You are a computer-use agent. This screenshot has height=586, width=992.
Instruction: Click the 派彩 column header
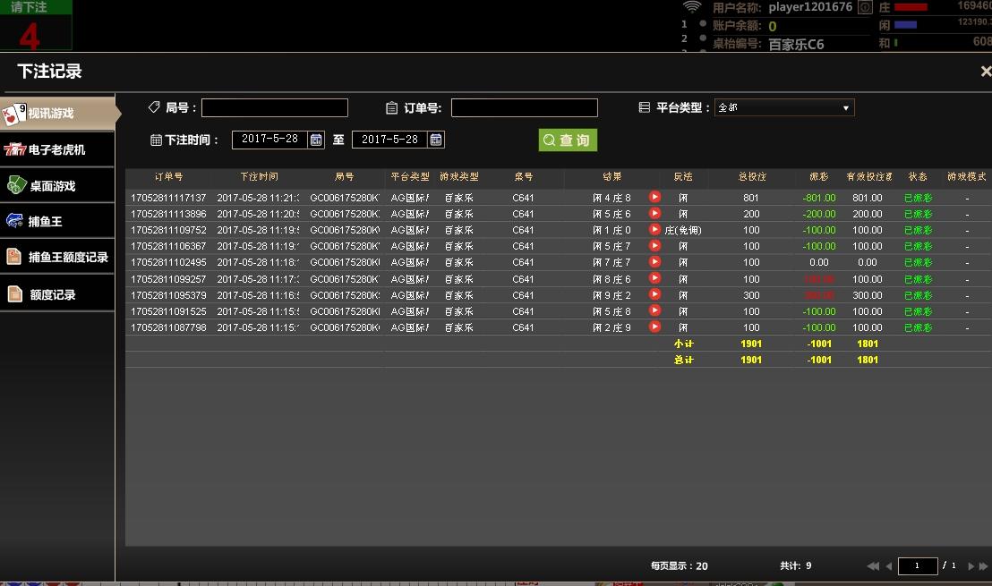(x=818, y=176)
